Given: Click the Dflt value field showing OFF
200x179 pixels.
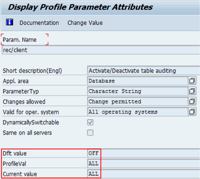Looking at the screenshot, I should [x=144, y=153].
